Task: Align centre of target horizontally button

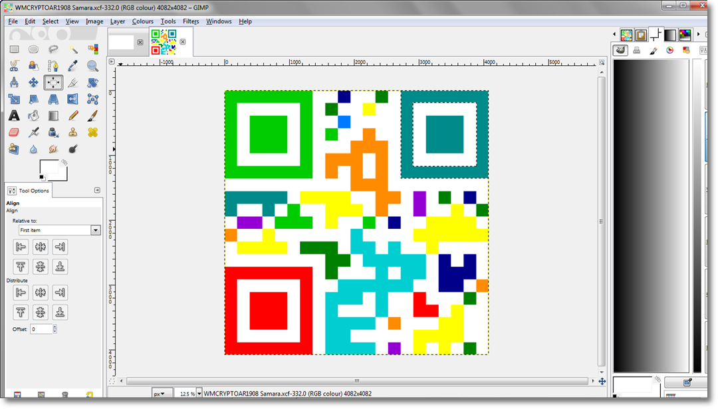Action: [41, 247]
